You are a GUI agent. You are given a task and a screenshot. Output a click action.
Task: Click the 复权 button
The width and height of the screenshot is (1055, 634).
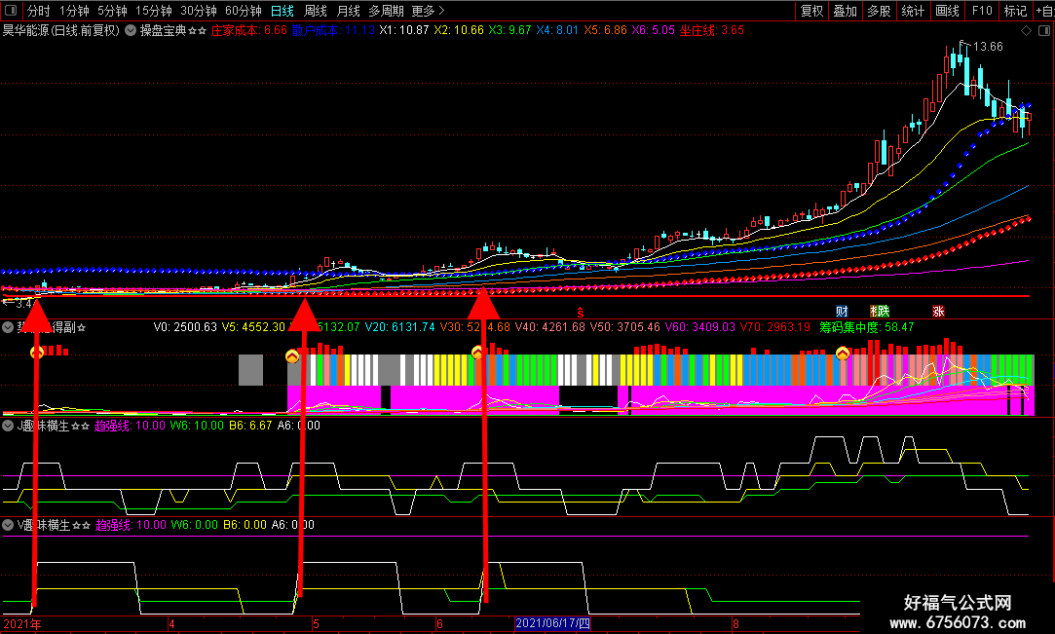click(812, 11)
